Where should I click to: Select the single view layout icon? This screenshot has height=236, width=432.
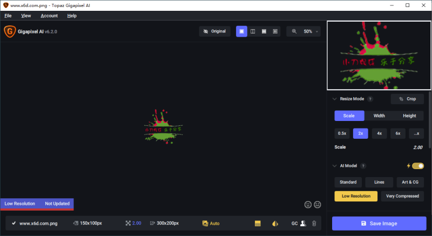pos(241,31)
